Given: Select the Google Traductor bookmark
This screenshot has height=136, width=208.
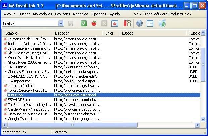Looking at the screenshot, I should click(21, 119).
